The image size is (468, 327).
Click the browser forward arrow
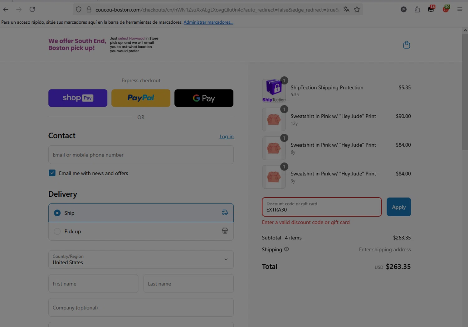tap(19, 9)
